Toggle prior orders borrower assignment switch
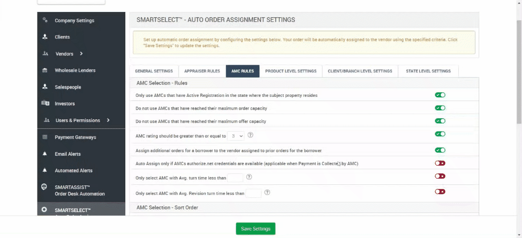 pos(440,150)
